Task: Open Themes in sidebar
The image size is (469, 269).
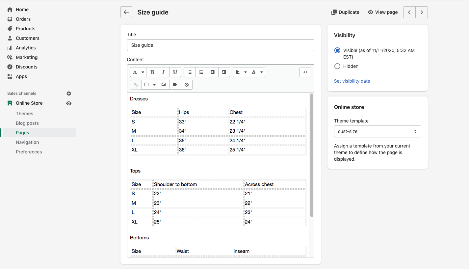Action: click(24, 114)
